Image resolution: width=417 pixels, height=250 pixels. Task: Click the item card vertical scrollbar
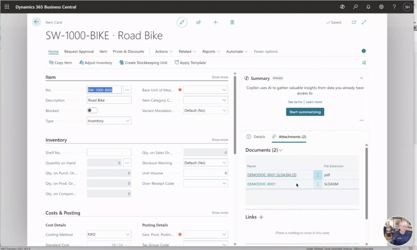[x=235, y=115]
